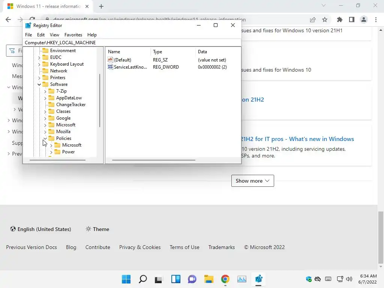384x288 pixels.
Task: Open the Contribute footer link
Action: [98, 247]
